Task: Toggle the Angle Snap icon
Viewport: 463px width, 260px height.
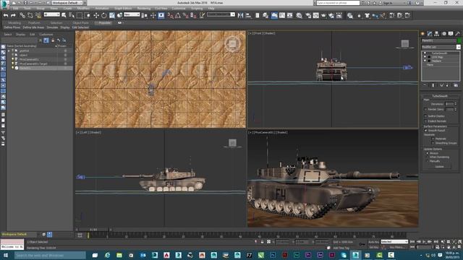Action: click(x=178, y=15)
